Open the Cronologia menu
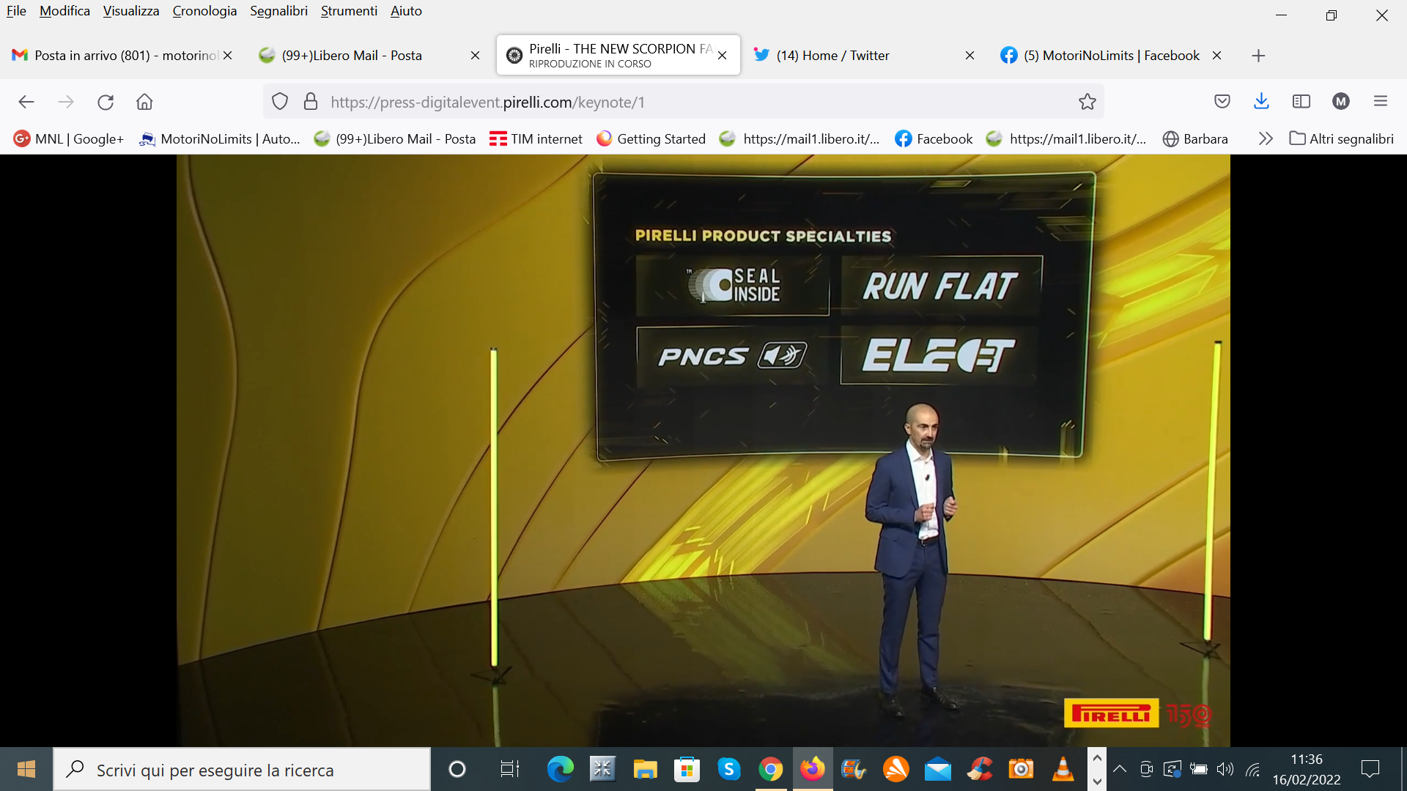This screenshot has width=1407, height=791. tap(204, 11)
